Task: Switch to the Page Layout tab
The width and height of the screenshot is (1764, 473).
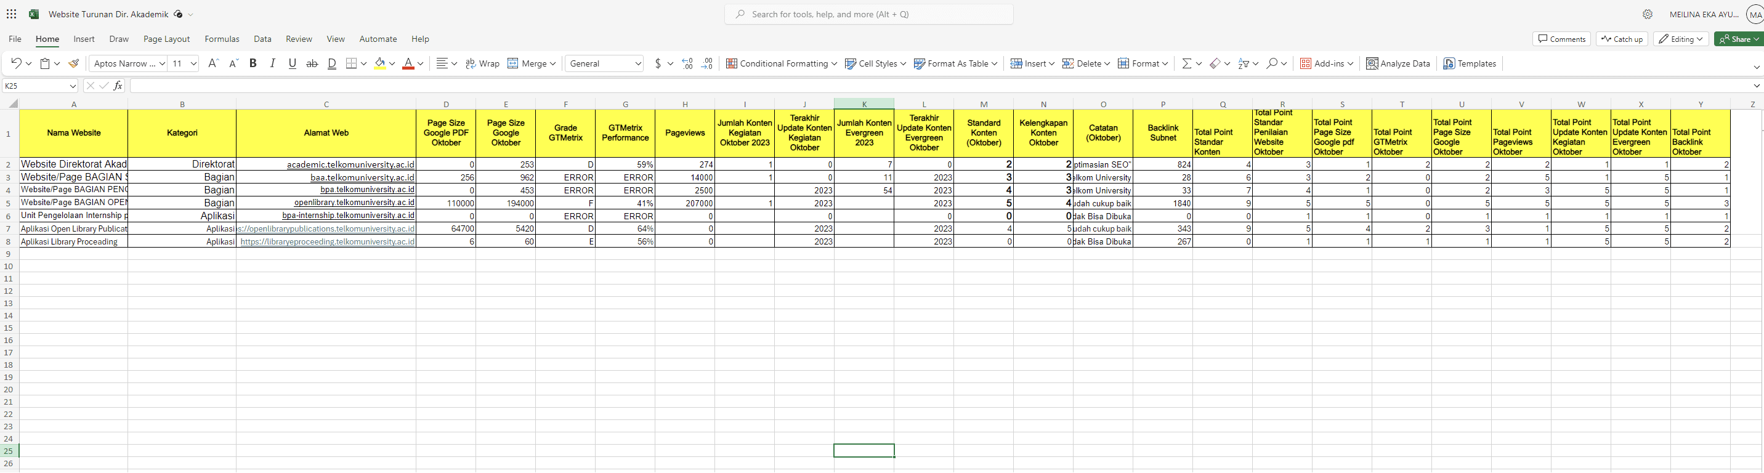Action: click(166, 39)
